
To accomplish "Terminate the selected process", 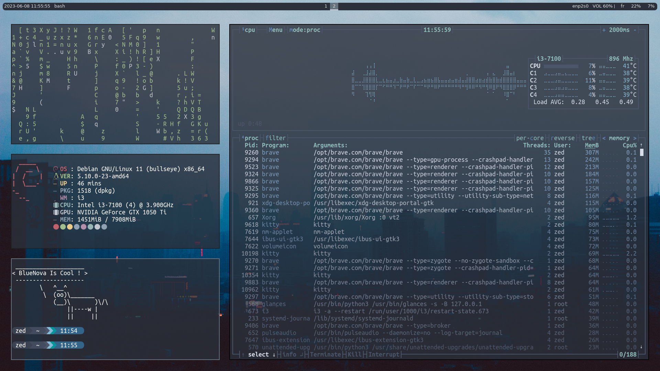I will tap(325, 355).
